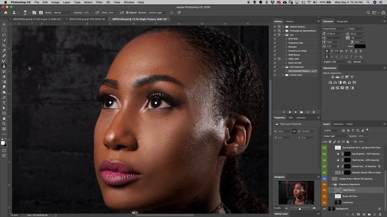This screenshot has width=387, height=217.
Task: Create new group in Layers panel
Action: 369,215
